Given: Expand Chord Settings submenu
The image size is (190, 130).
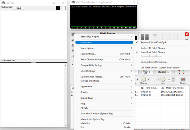Looking at the screenshot, I should pos(104,71).
